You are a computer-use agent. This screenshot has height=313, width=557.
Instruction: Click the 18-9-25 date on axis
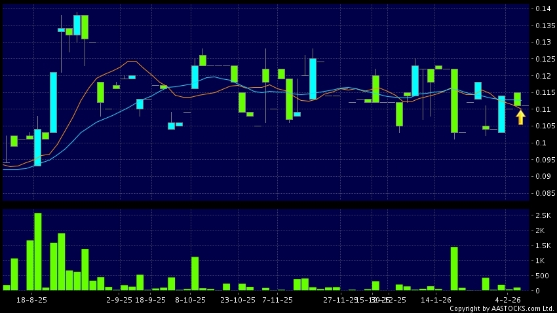click(x=151, y=299)
